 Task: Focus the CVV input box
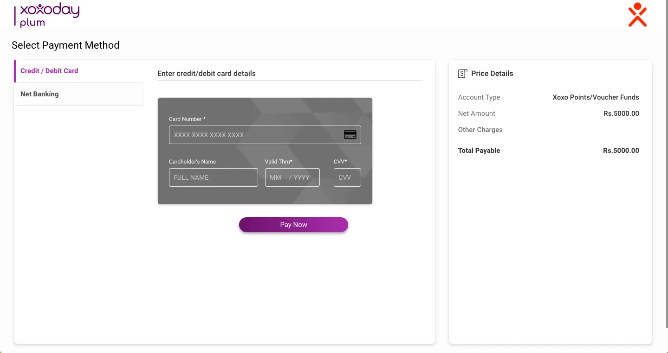[347, 177]
